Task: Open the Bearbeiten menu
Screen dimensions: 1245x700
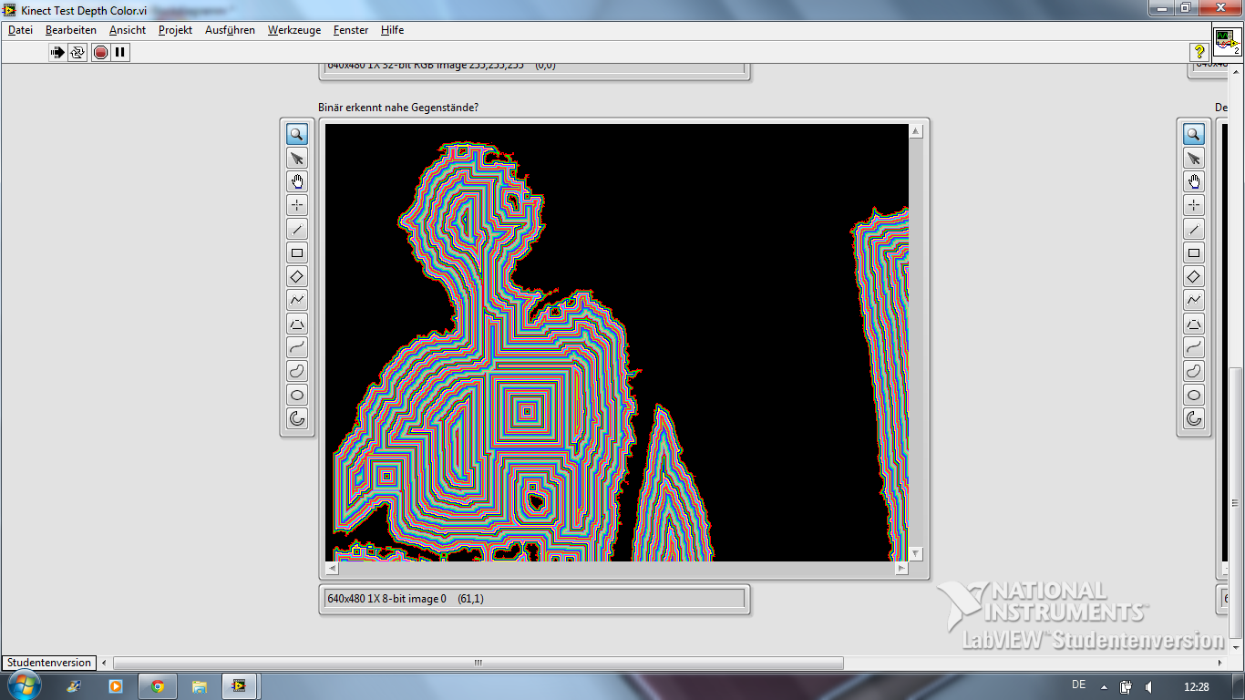Action: click(71, 30)
